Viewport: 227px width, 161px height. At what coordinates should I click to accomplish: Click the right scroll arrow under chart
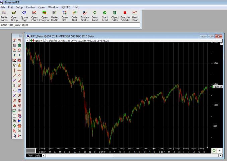[x=220, y=156]
